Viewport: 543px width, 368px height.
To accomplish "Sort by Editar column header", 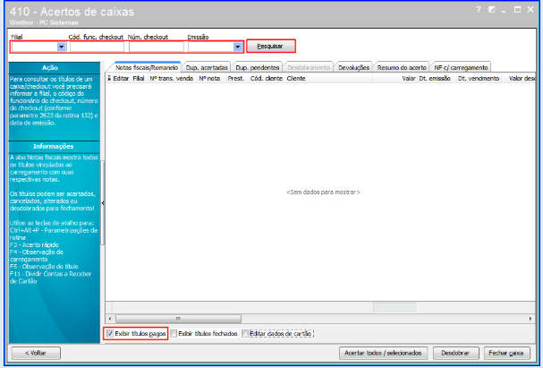I will pos(121,78).
